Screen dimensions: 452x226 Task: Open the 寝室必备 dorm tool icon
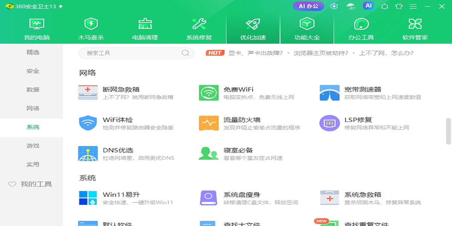209,154
